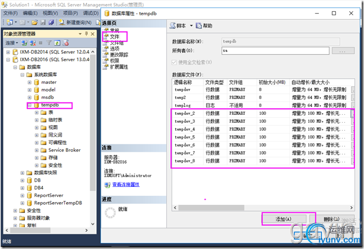Image resolution: width=364 pixels, height=249 pixels.
Task: Click the autogrowth (...) button for tempdev row
Action: pyautogui.click(x=353, y=90)
